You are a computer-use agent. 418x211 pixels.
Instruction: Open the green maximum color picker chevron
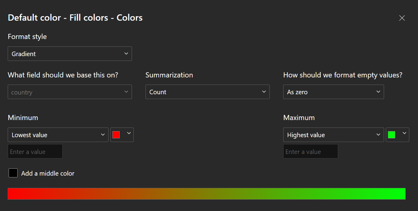pos(404,134)
